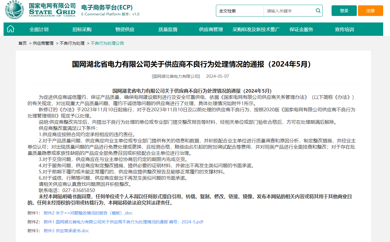Click the magnifier search icon

click(318, 11)
